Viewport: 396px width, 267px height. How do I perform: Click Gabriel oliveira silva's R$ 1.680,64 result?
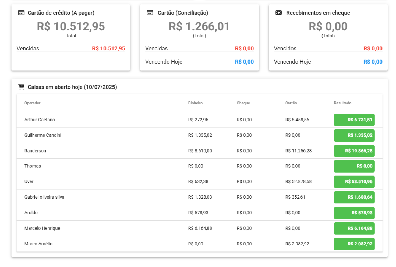tap(354, 197)
